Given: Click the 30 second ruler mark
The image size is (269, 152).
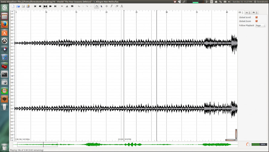Looking at the screenshot, I should point(167,12).
